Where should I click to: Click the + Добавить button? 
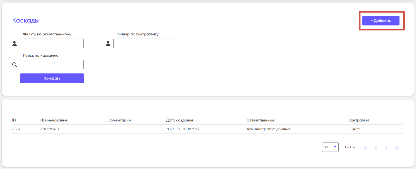point(381,21)
